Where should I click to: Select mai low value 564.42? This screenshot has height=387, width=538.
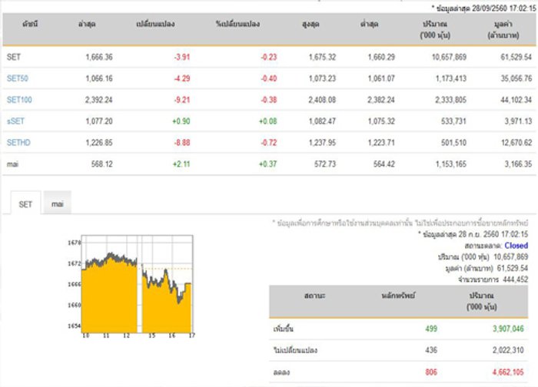coord(384,164)
